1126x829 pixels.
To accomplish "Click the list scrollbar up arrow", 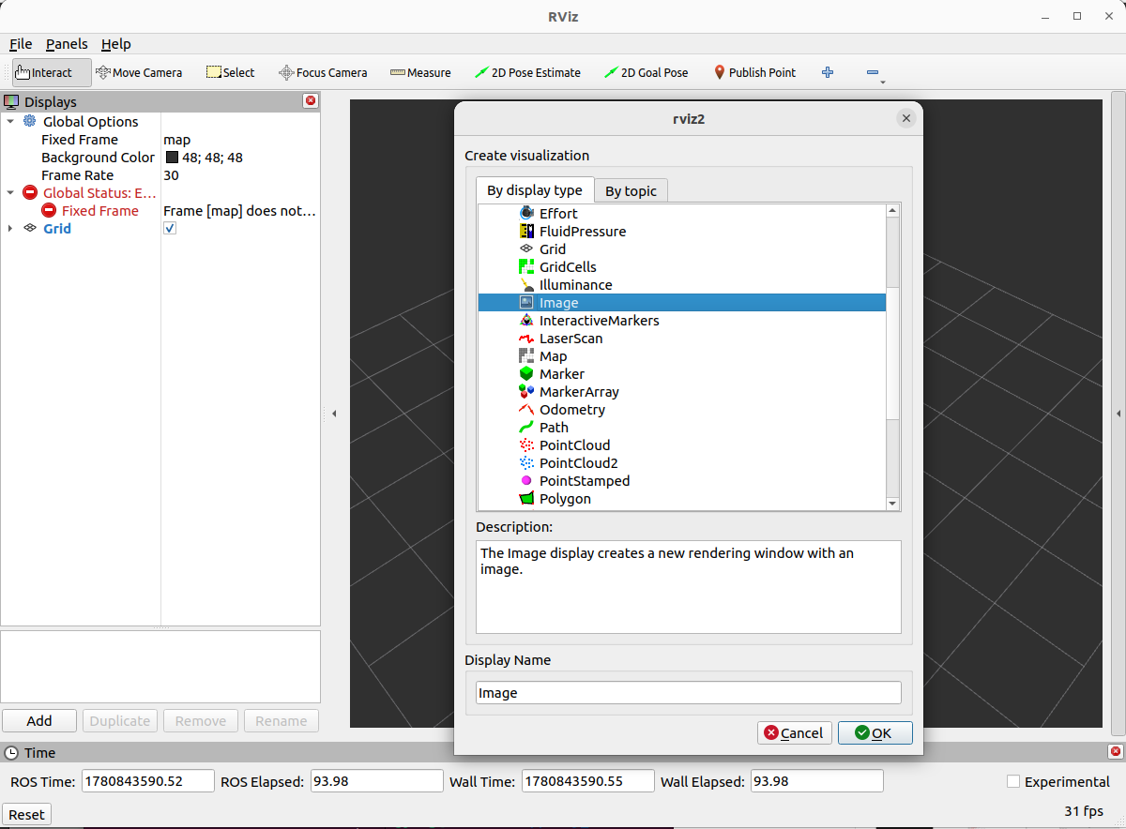I will click(x=893, y=211).
